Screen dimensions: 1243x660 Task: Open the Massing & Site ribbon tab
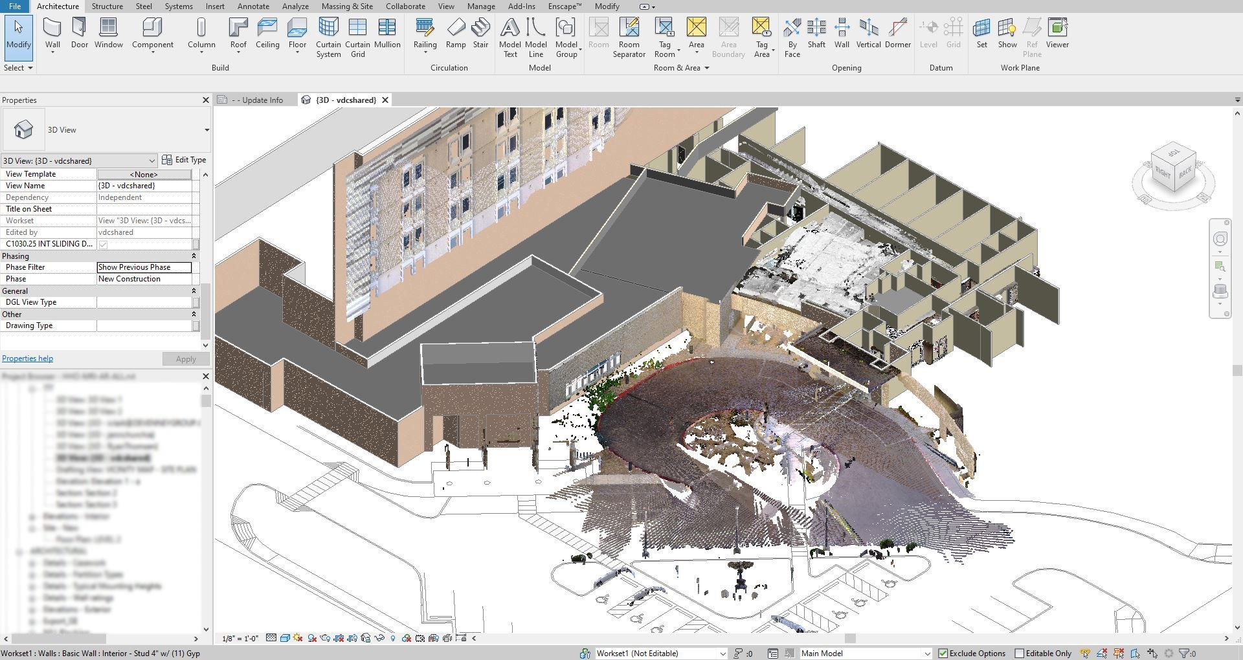click(x=347, y=6)
